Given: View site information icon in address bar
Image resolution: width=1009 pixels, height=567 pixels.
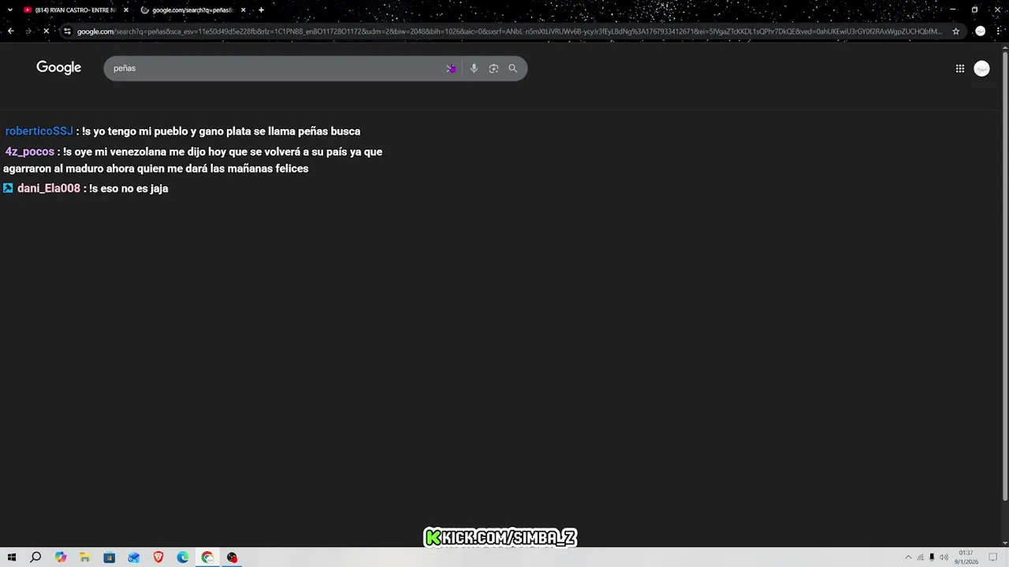Looking at the screenshot, I should 68,31.
